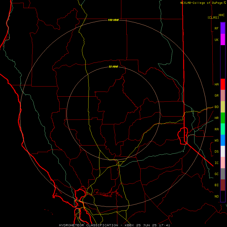Click the 50 NMI range ring label
227x227 pixels.
click(113, 67)
